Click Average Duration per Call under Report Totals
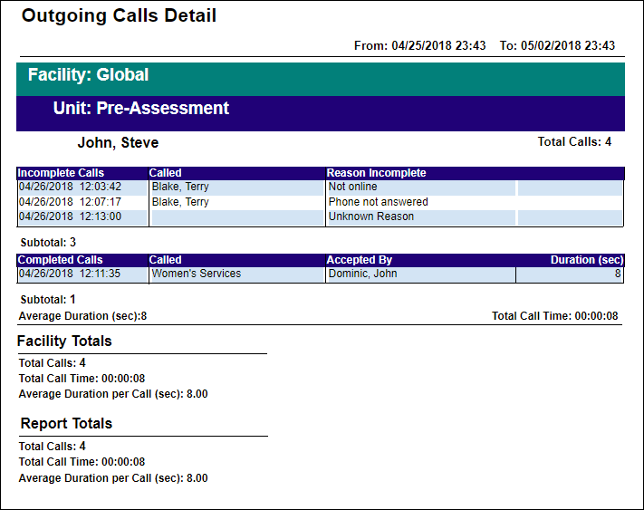 (x=113, y=478)
